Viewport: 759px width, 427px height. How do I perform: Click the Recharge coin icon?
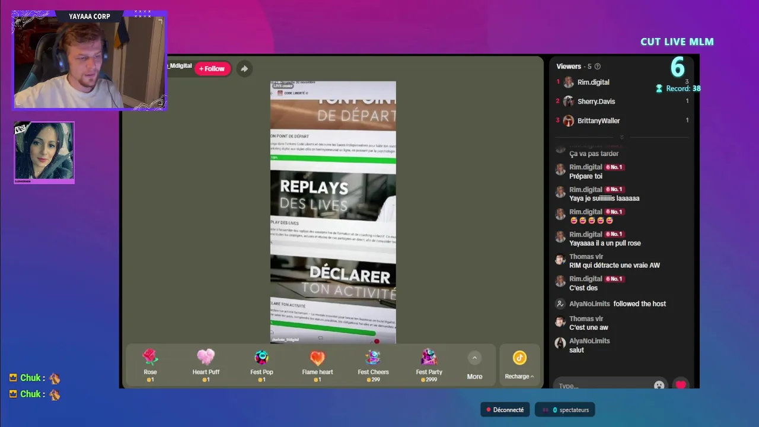coord(519,358)
